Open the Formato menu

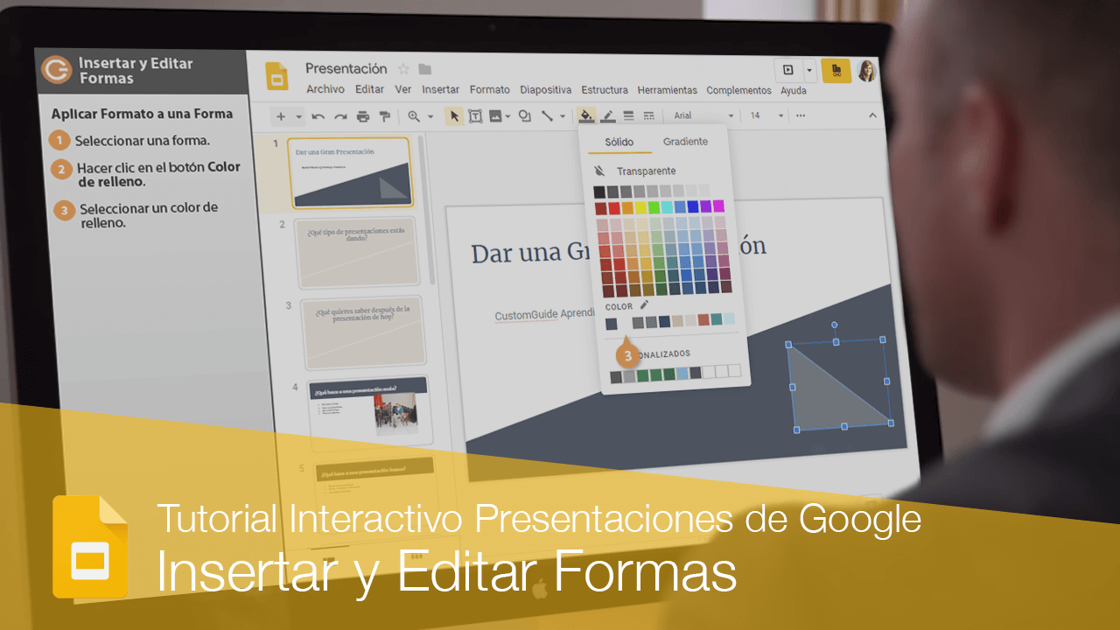[x=490, y=89]
